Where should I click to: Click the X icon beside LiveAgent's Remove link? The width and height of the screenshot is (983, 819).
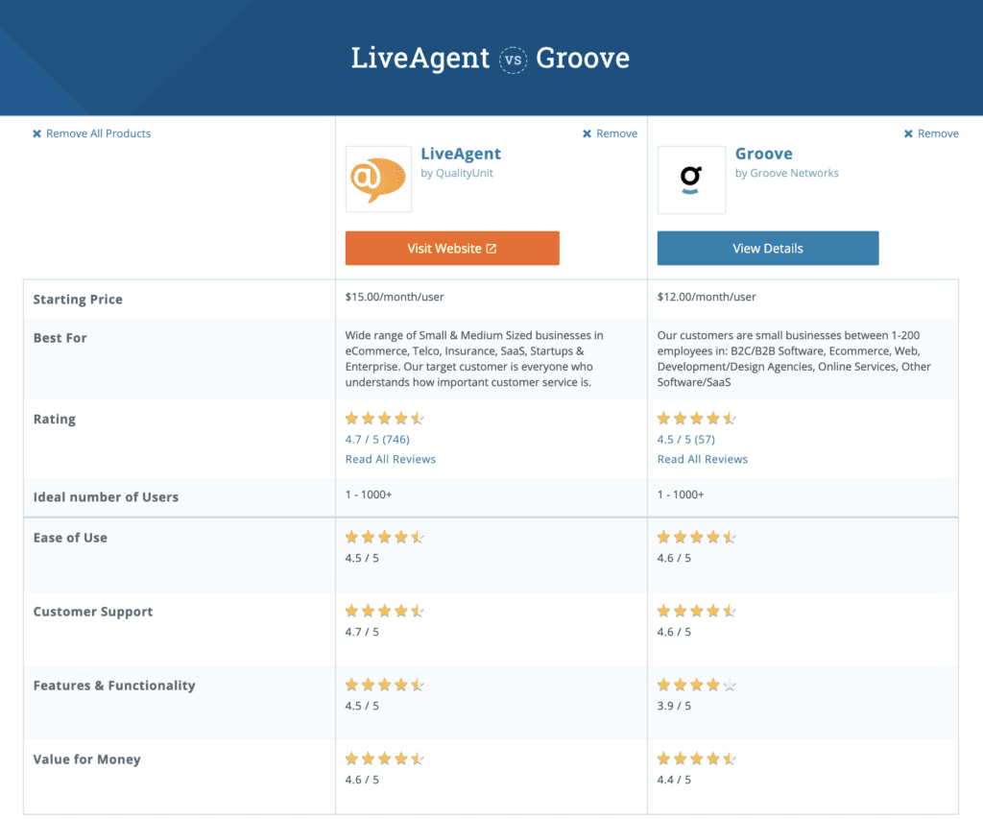point(586,133)
